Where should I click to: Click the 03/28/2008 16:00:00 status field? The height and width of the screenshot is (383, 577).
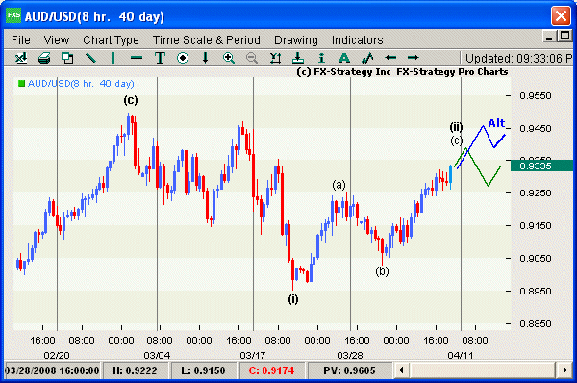(x=52, y=370)
